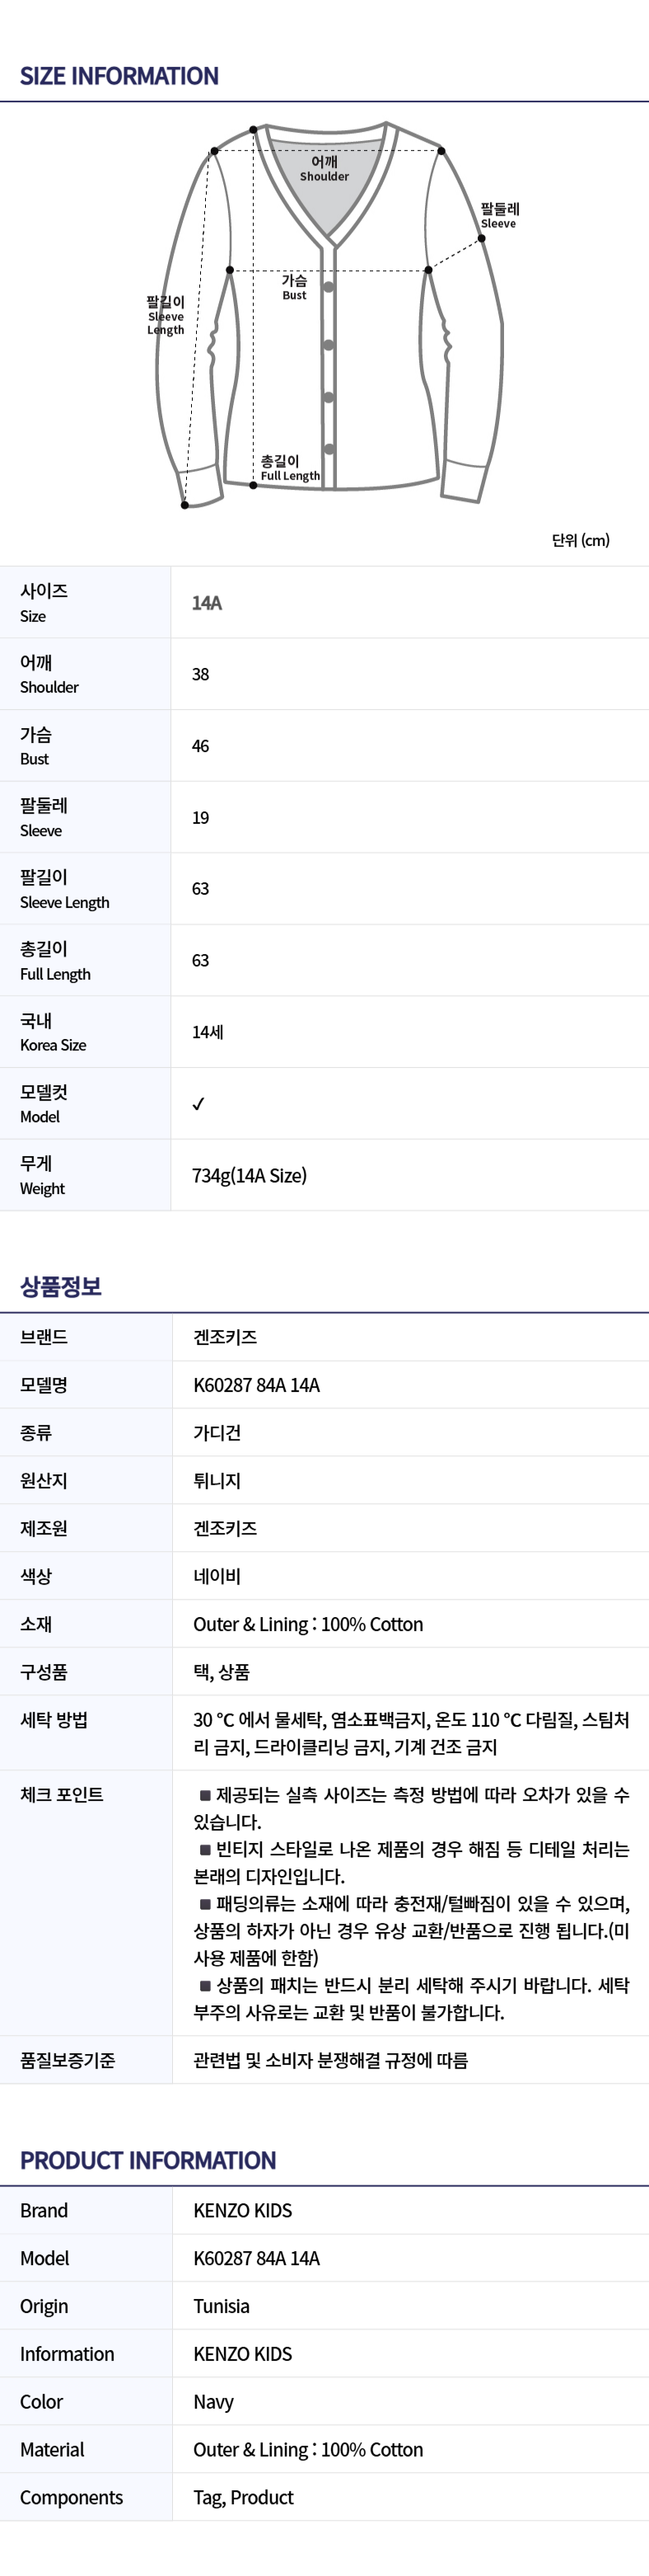The image size is (649, 2576).
Task: Click the top button on the cardigan diagram
Action: pos(329,288)
